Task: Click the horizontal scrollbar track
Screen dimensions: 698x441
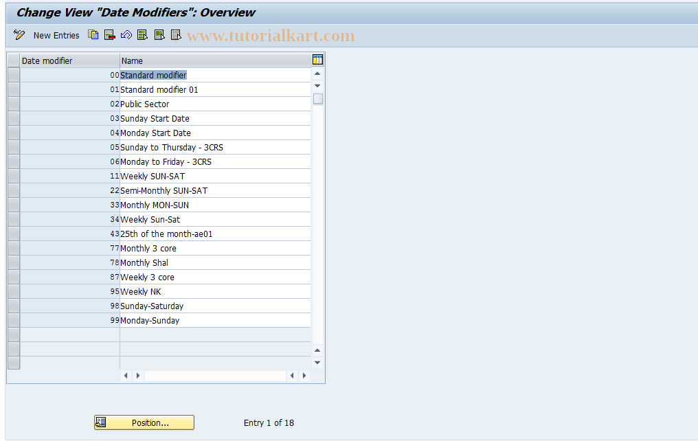Action: [x=215, y=376]
